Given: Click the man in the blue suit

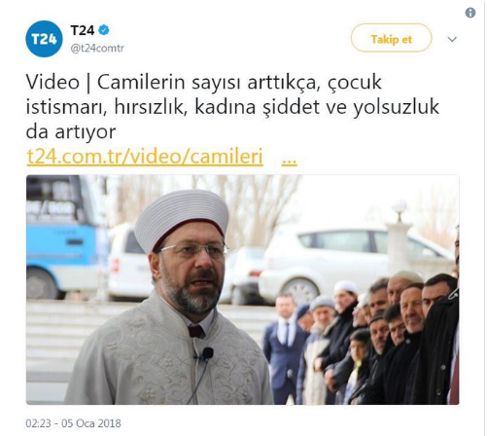Looking at the screenshot, I should 285,347.
